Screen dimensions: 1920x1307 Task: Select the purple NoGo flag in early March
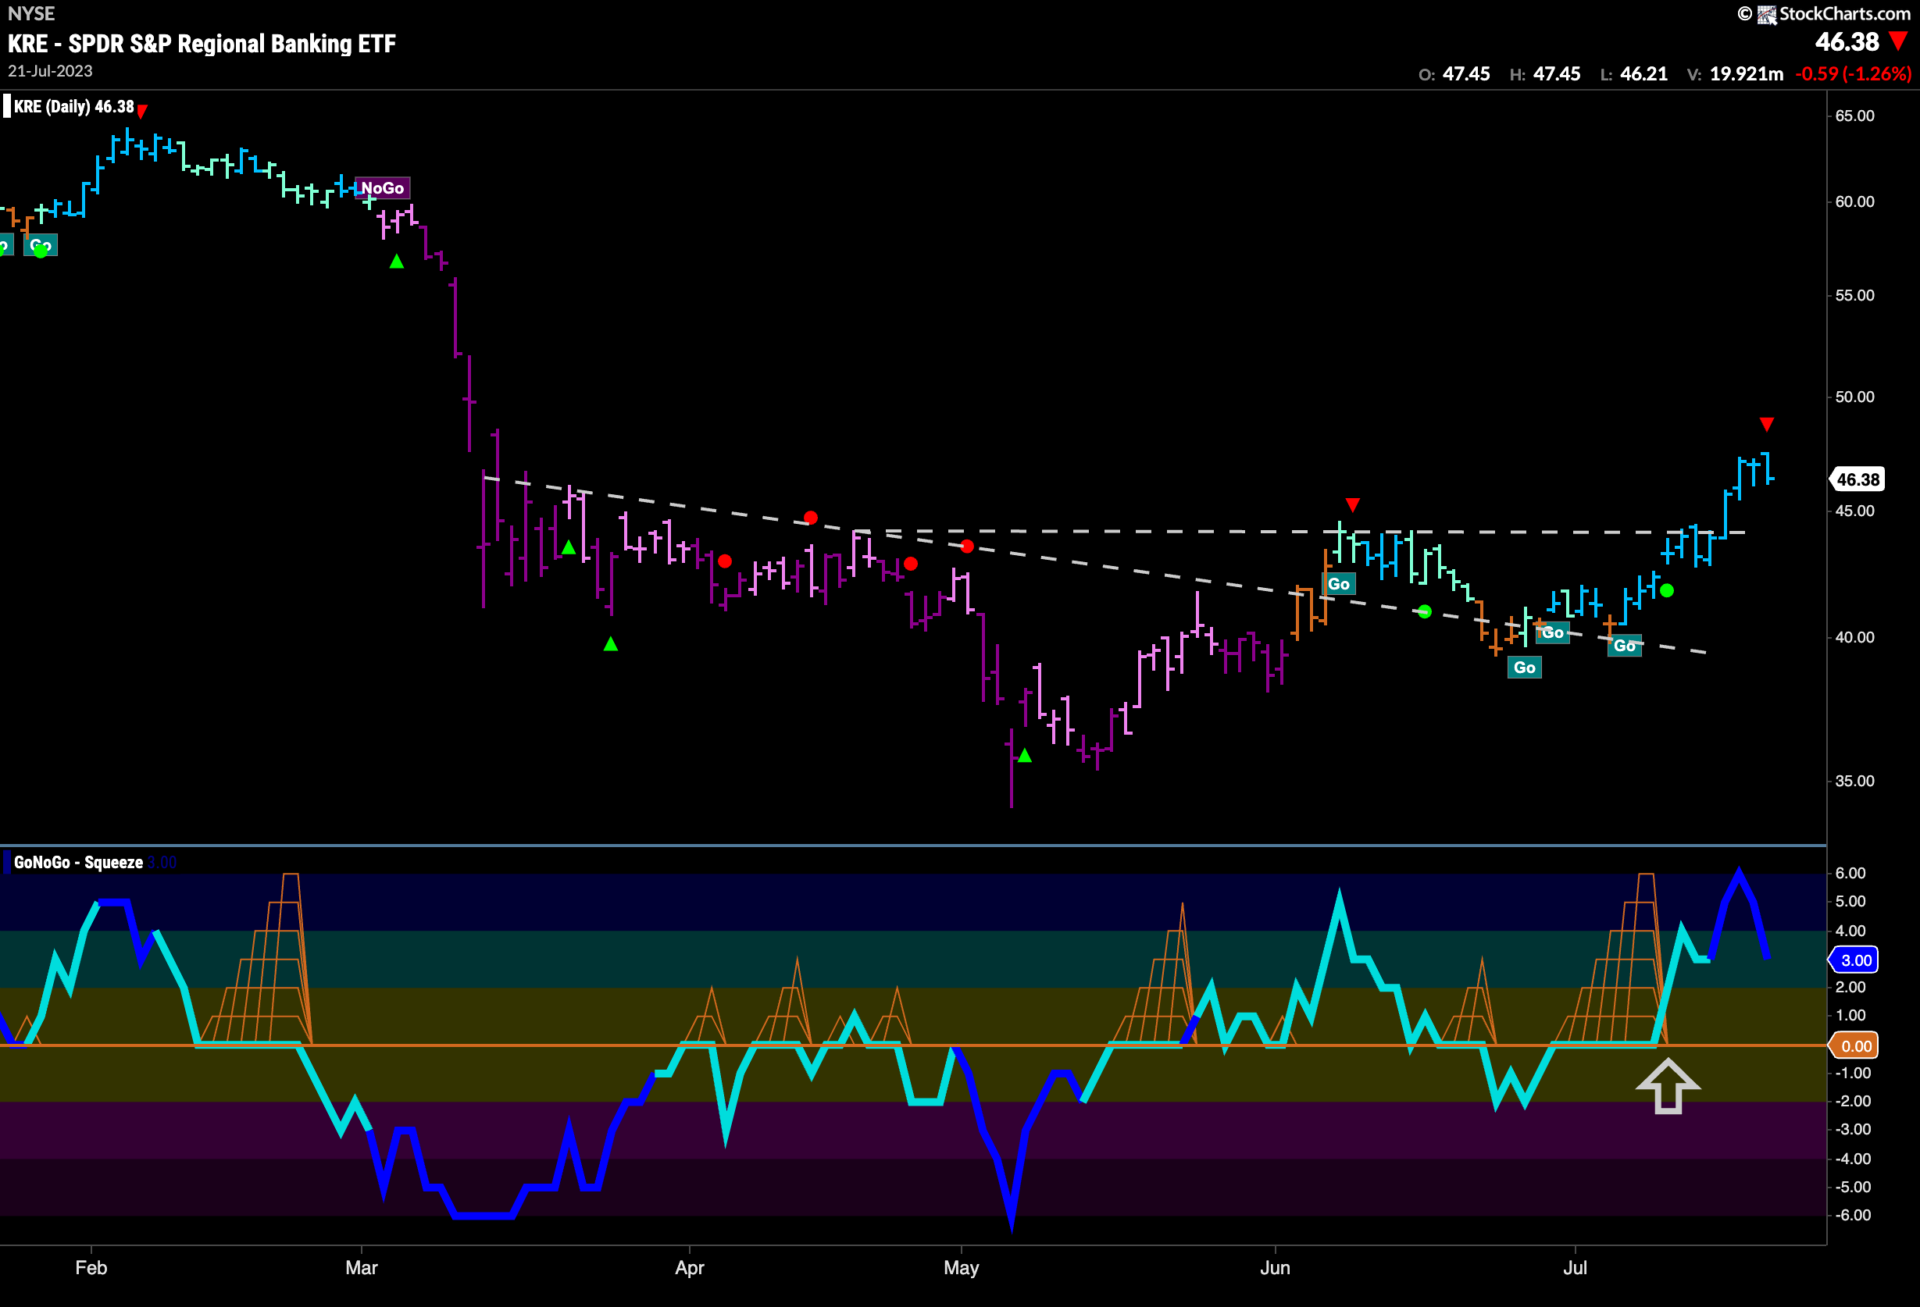pos(383,188)
